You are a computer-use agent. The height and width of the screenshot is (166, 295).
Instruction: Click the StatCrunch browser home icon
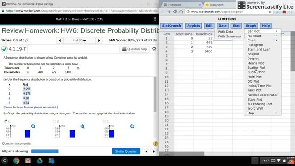coord(181,12)
